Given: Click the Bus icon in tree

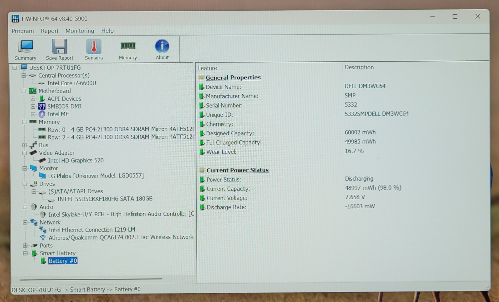Looking at the screenshot, I should 33,145.
